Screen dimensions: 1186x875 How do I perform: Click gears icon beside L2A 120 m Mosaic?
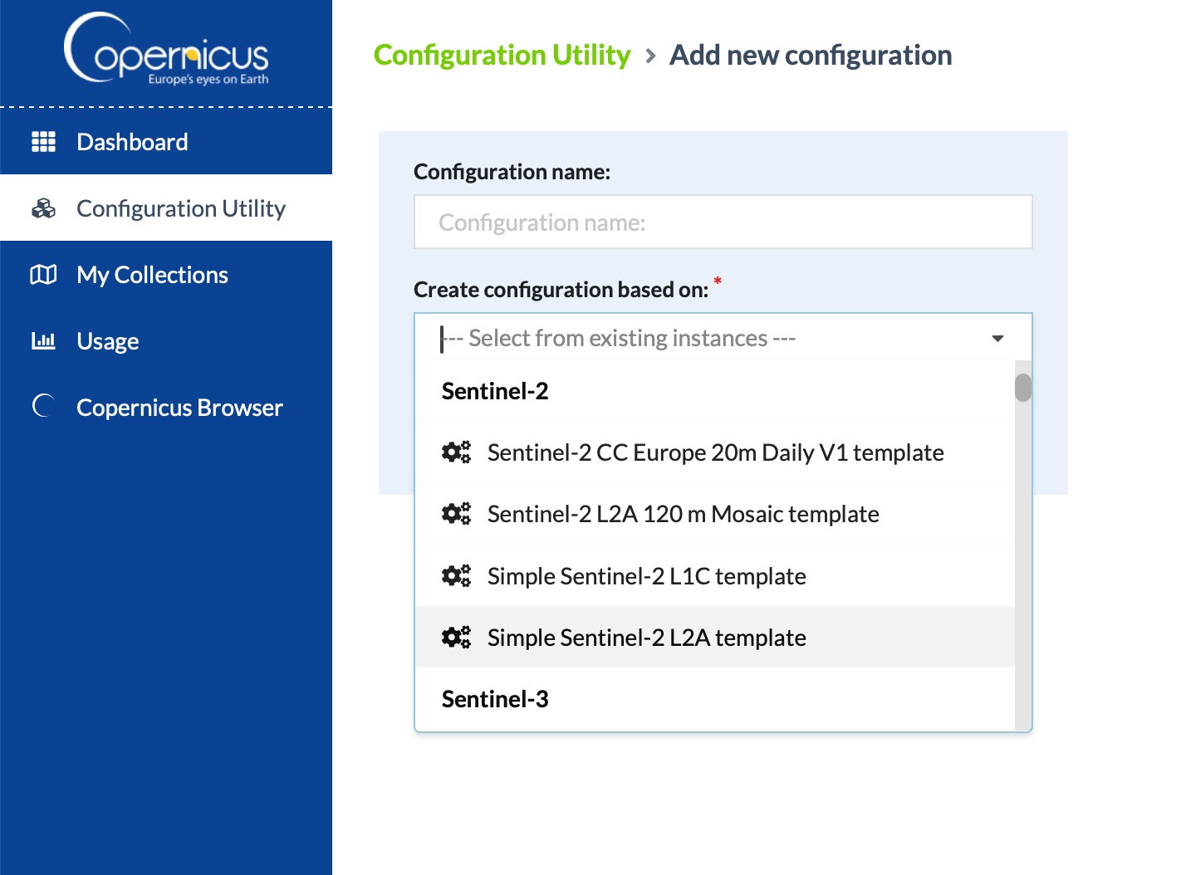point(456,514)
